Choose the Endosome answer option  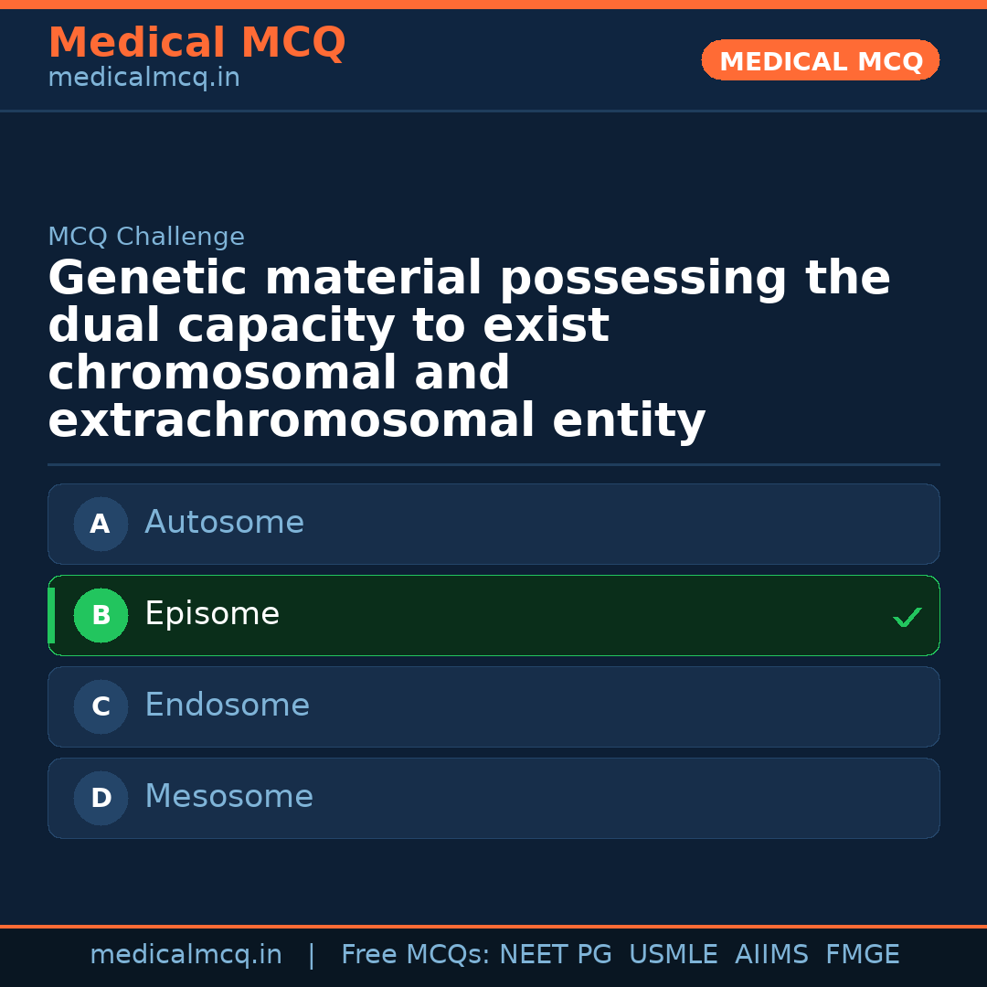coord(493,706)
